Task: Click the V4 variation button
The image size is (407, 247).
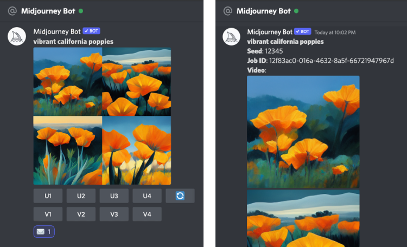Action: [147, 214]
